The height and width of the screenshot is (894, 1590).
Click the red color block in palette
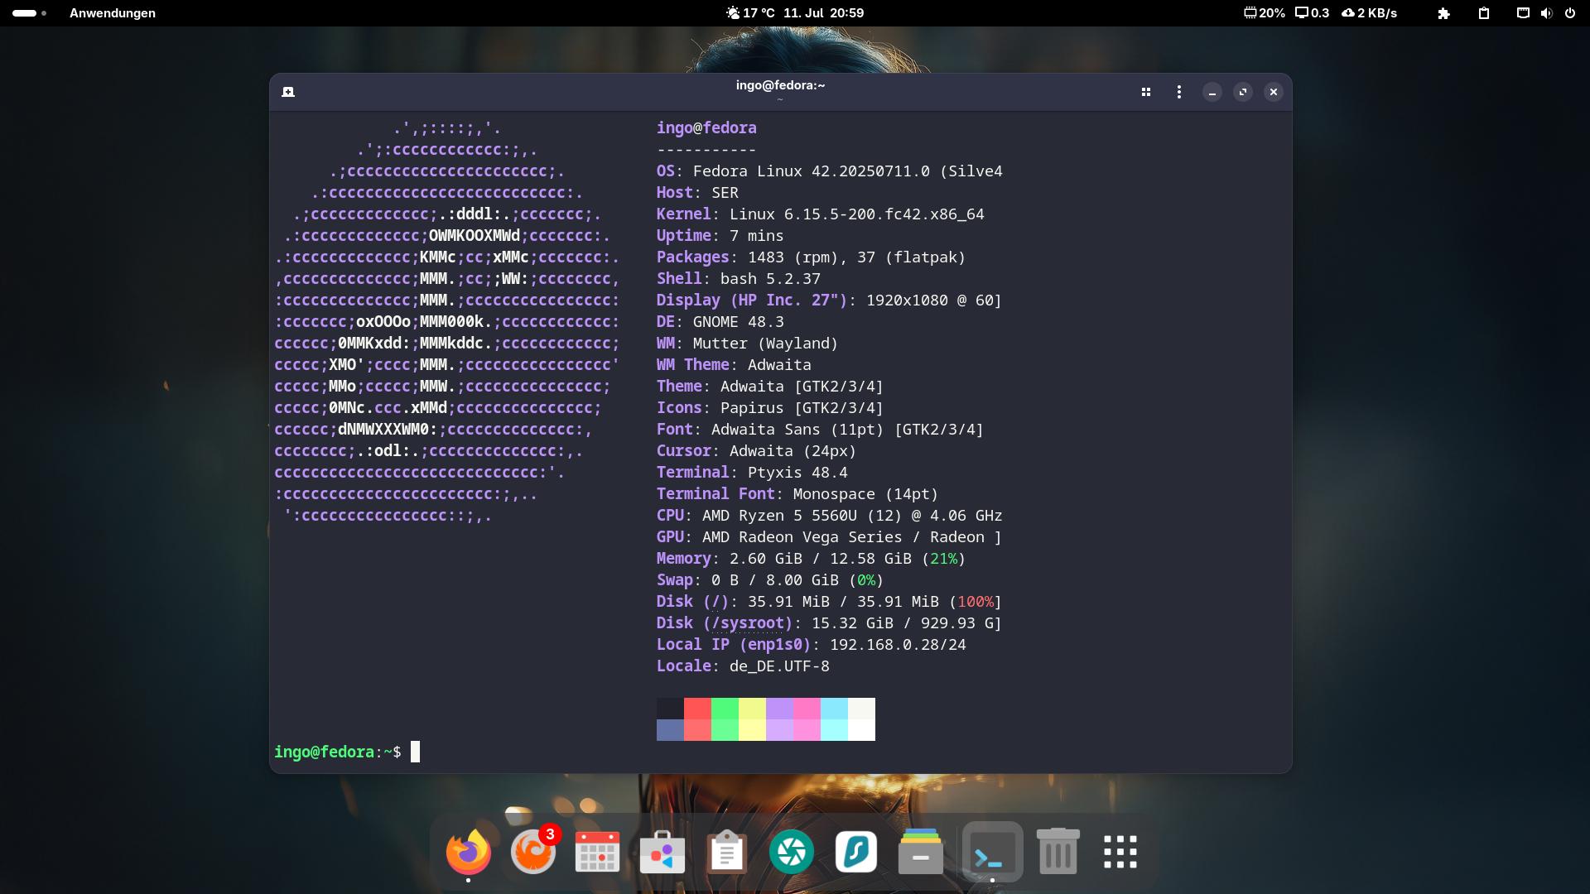[697, 709]
